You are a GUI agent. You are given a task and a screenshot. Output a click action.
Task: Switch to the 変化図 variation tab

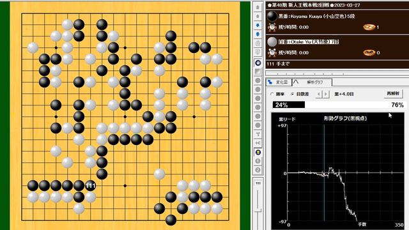point(279,82)
